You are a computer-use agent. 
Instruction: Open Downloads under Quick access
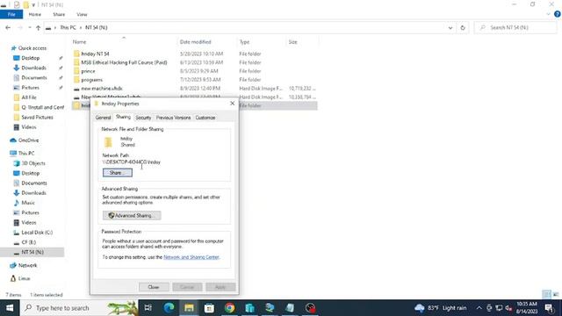tap(33, 68)
